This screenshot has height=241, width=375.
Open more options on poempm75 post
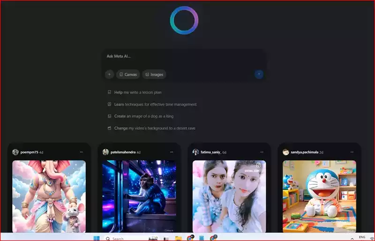pyautogui.click(x=81, y=152)
